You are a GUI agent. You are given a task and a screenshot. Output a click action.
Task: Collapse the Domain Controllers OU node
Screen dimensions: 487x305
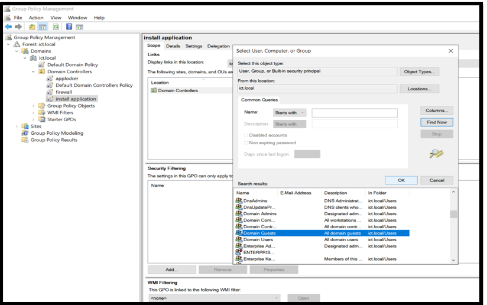point(34,72)
